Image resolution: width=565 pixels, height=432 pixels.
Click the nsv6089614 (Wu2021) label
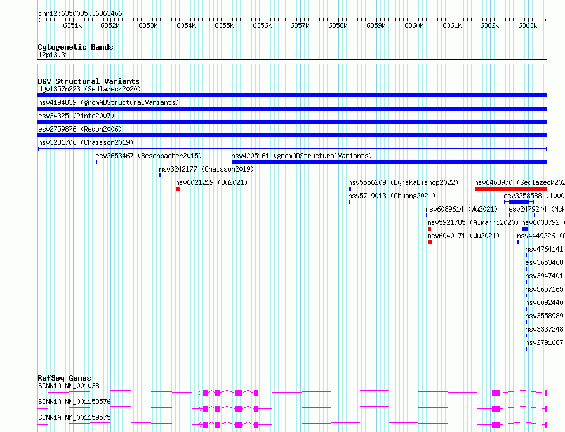tap(462, 209)
